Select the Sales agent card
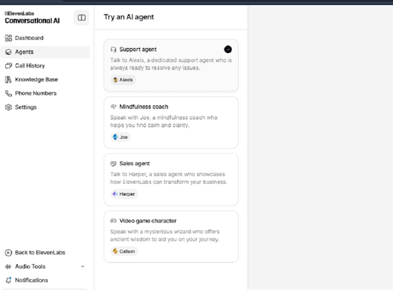393x295 pixels. coord(171,180)
